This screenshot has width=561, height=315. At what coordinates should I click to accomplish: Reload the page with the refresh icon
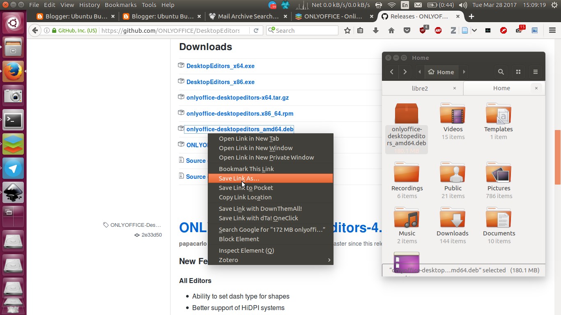click(256, 30)
